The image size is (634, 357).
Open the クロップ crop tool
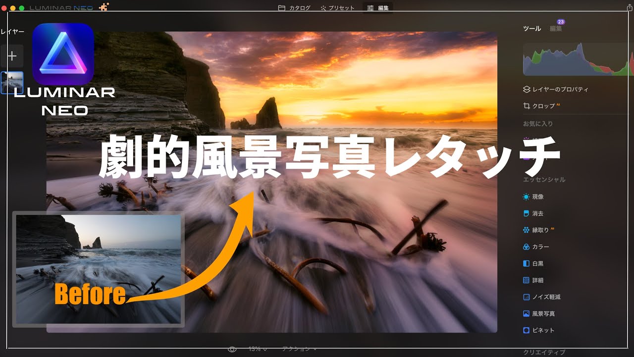click(x=541, y=106)
